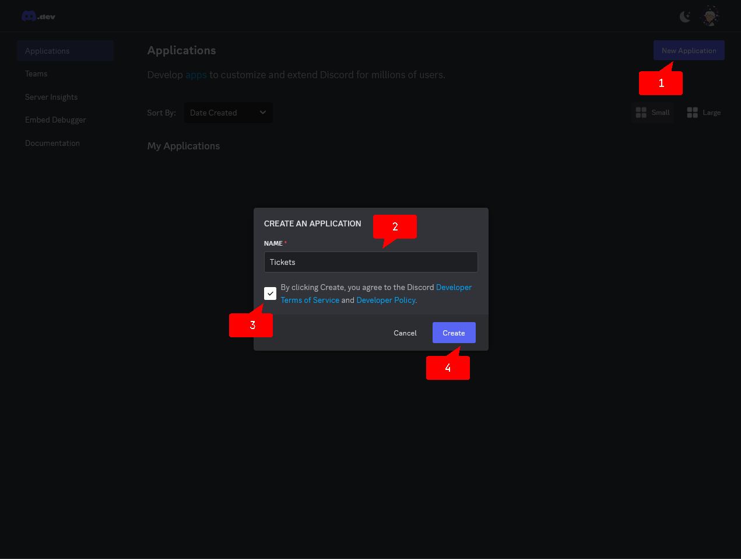Uncheck the developer terms agreement checkbox
The width and height of the screenshot is (741, 559).
point(270,293)
